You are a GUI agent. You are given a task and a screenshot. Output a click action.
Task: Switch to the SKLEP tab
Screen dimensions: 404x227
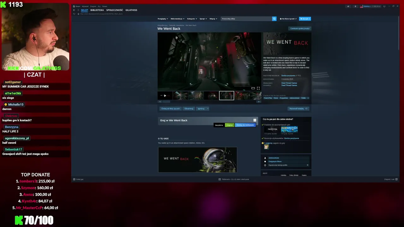pyautogui.click(x=84, y=10)
